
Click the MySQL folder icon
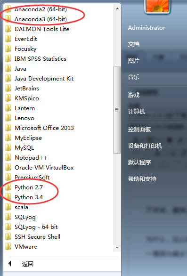(x=8, y=148)
